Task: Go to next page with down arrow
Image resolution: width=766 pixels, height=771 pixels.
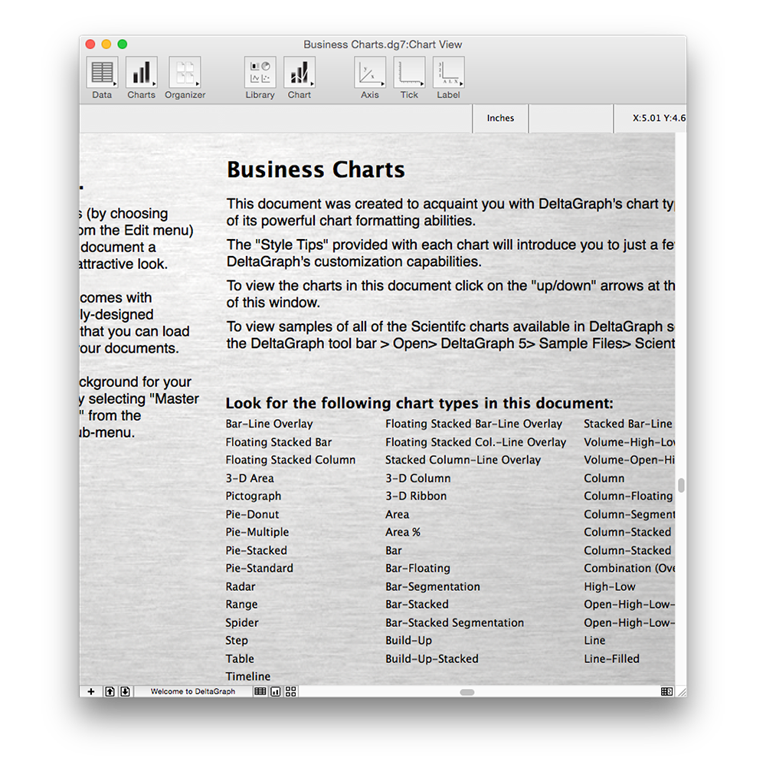Action: coord(125,691)
